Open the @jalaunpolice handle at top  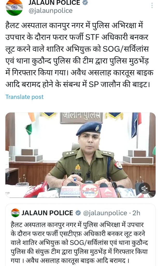coord(51,11)
